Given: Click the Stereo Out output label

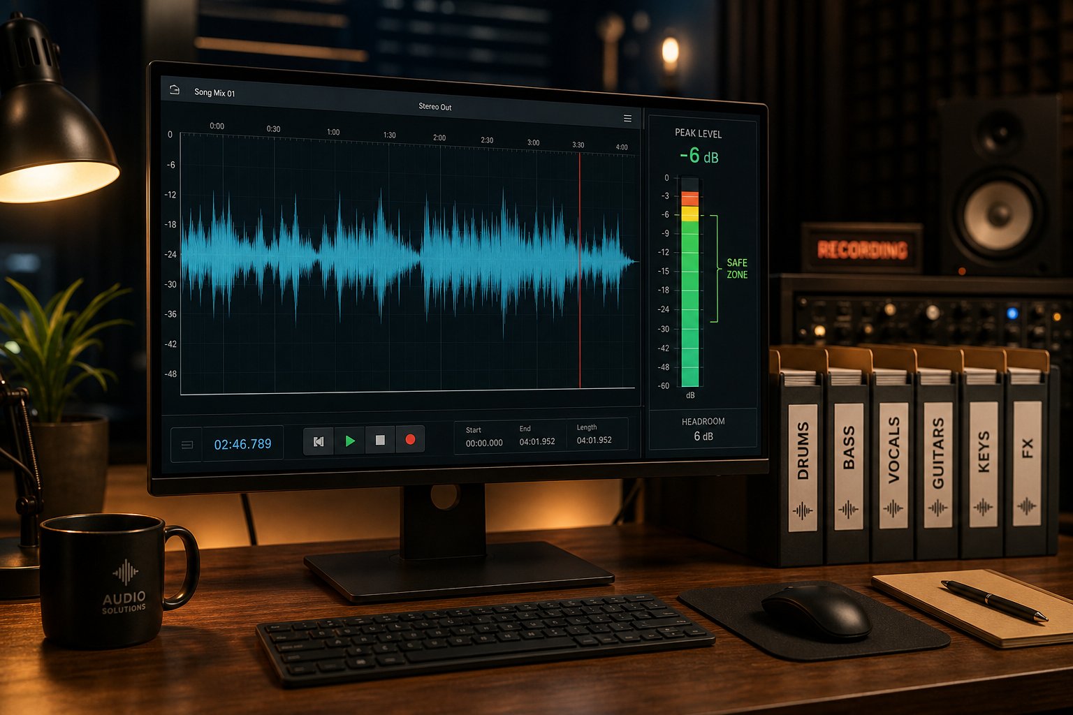Looking at the screenshot, I should (x=435, y=107).
